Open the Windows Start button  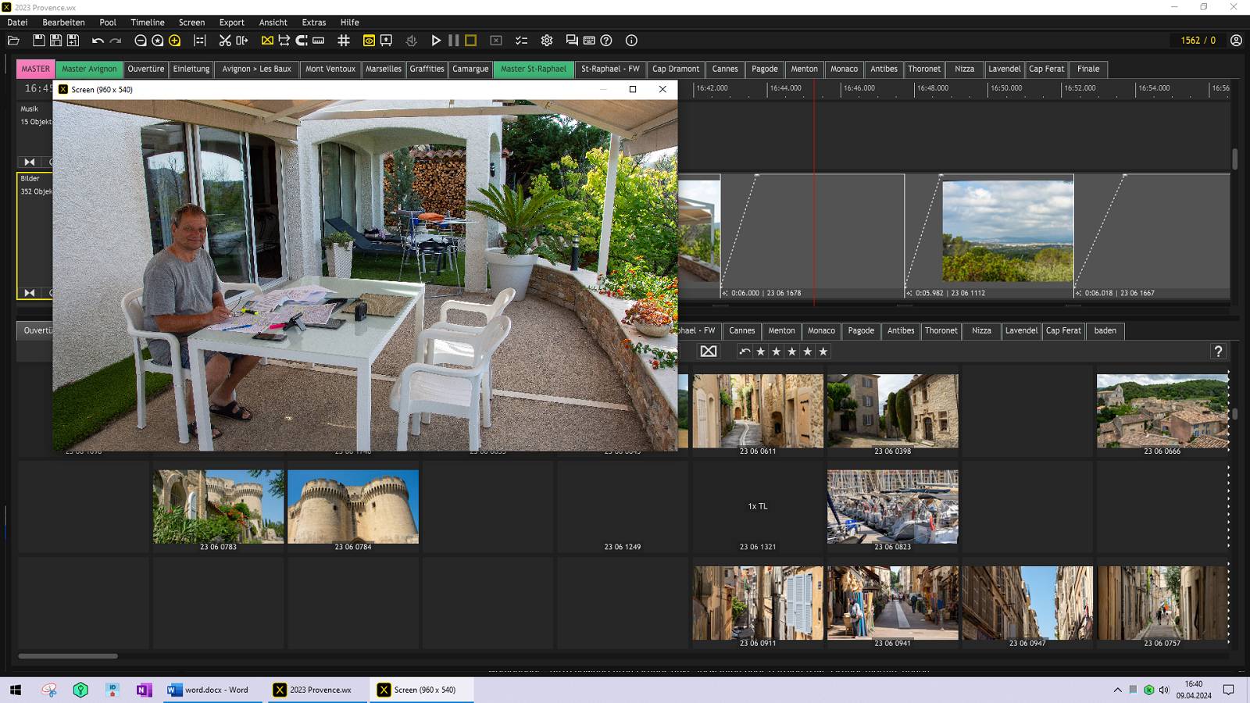(x=16, y=690)
